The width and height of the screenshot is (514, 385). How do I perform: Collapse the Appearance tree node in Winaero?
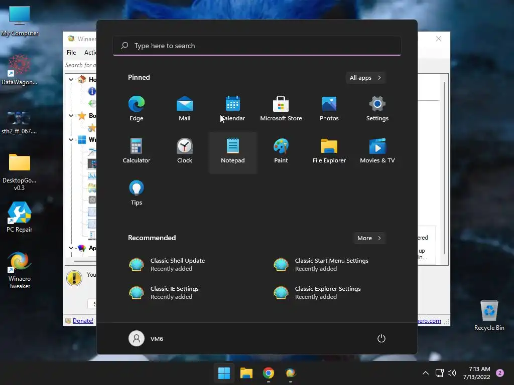[x=71, y=248]
